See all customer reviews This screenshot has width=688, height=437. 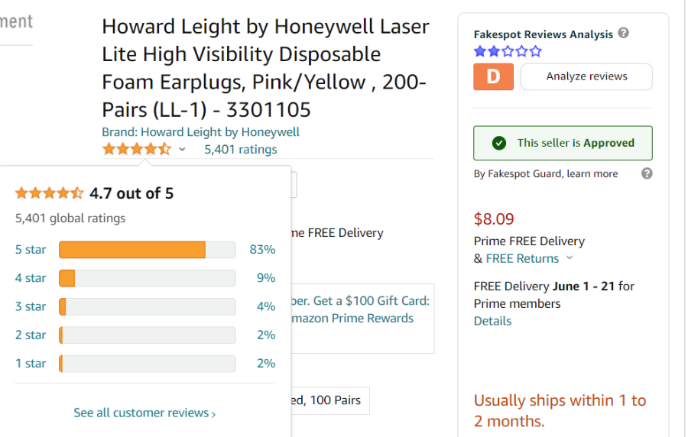(x=144, y=413)
